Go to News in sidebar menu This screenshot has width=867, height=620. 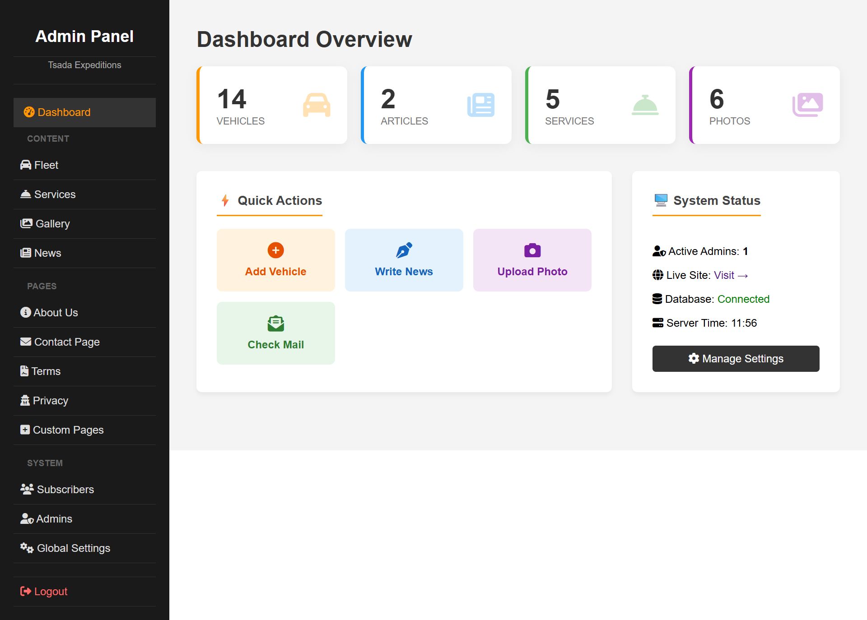pyautogui.click(x=47, y=253)
